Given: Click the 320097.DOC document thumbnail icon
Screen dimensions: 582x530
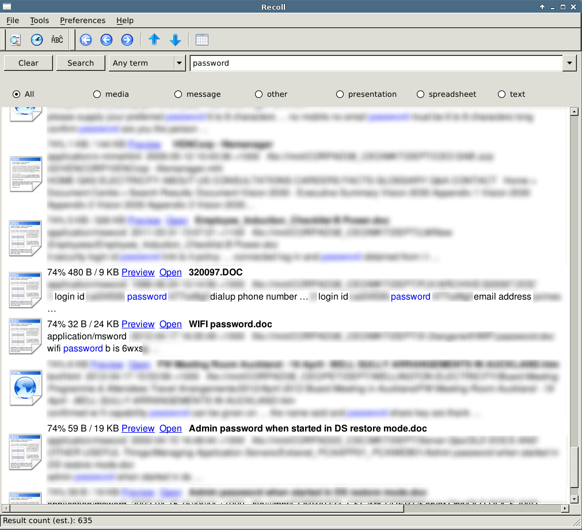Looking at the screenshot, I should (x=25, y=290).
